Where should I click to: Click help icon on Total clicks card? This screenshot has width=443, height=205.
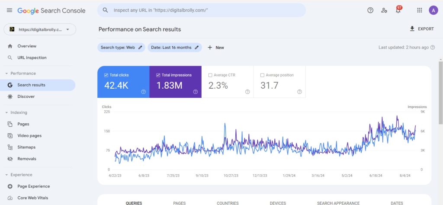(x=144, y=92)
